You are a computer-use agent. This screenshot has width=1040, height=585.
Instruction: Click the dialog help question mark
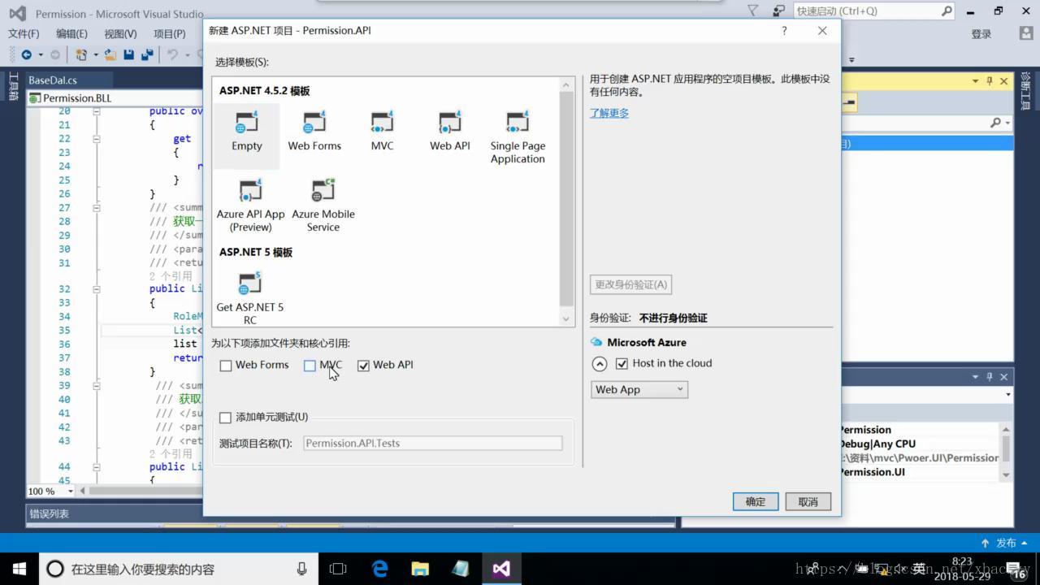click(x=784, y=30)
